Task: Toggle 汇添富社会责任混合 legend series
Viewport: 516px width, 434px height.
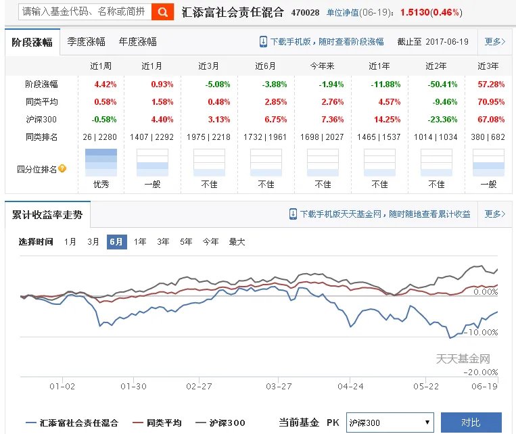Action: [x=72, y=423]
